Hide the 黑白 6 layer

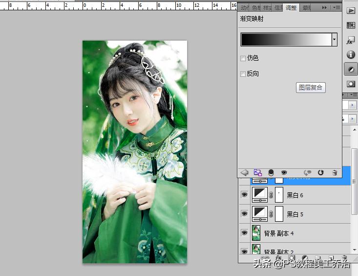tap(244, 195)
